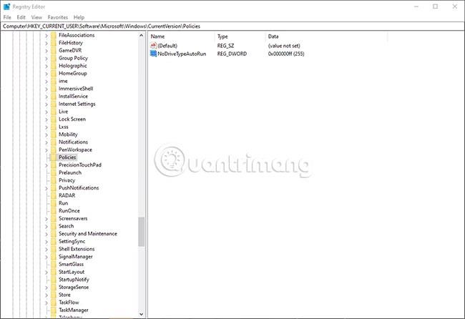Open the Favorites menu
Image resolution: width=465 pixels, height=319 pixels.
58,17
